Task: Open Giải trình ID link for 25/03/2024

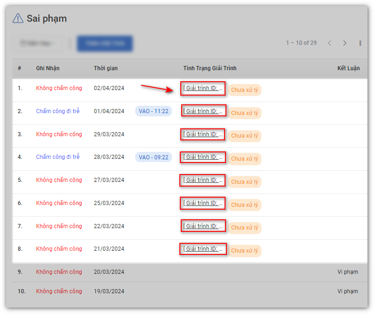Action: [x=203, y=203]
